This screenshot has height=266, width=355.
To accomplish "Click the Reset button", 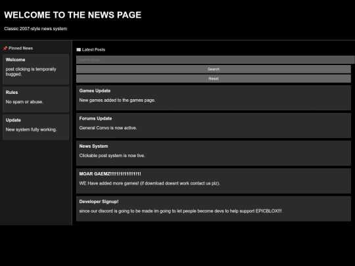I will point(214,79).
